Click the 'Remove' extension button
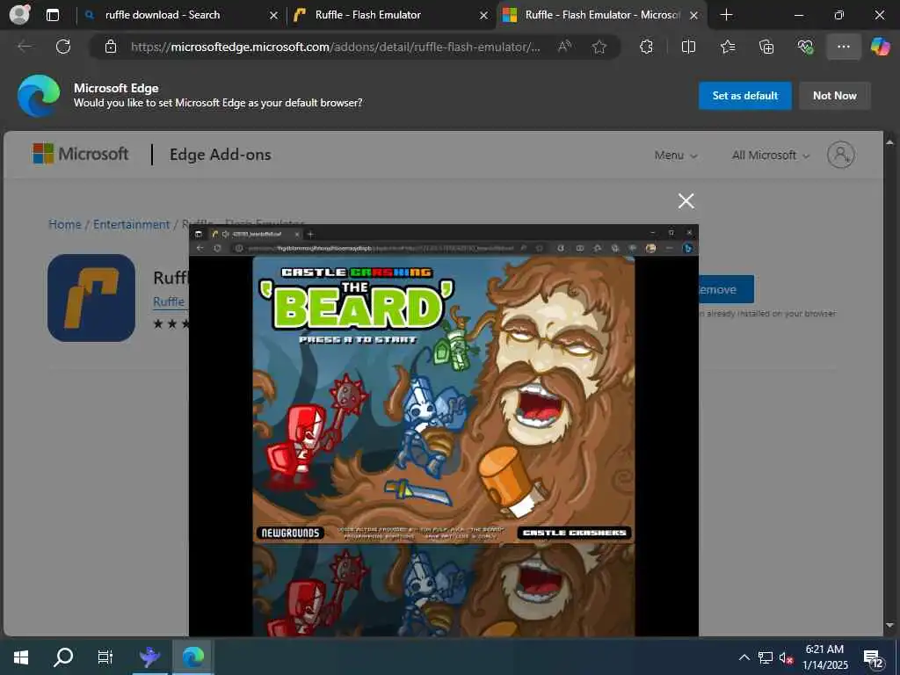The width and height of the screenshot is (900, 675). (726, 289)
